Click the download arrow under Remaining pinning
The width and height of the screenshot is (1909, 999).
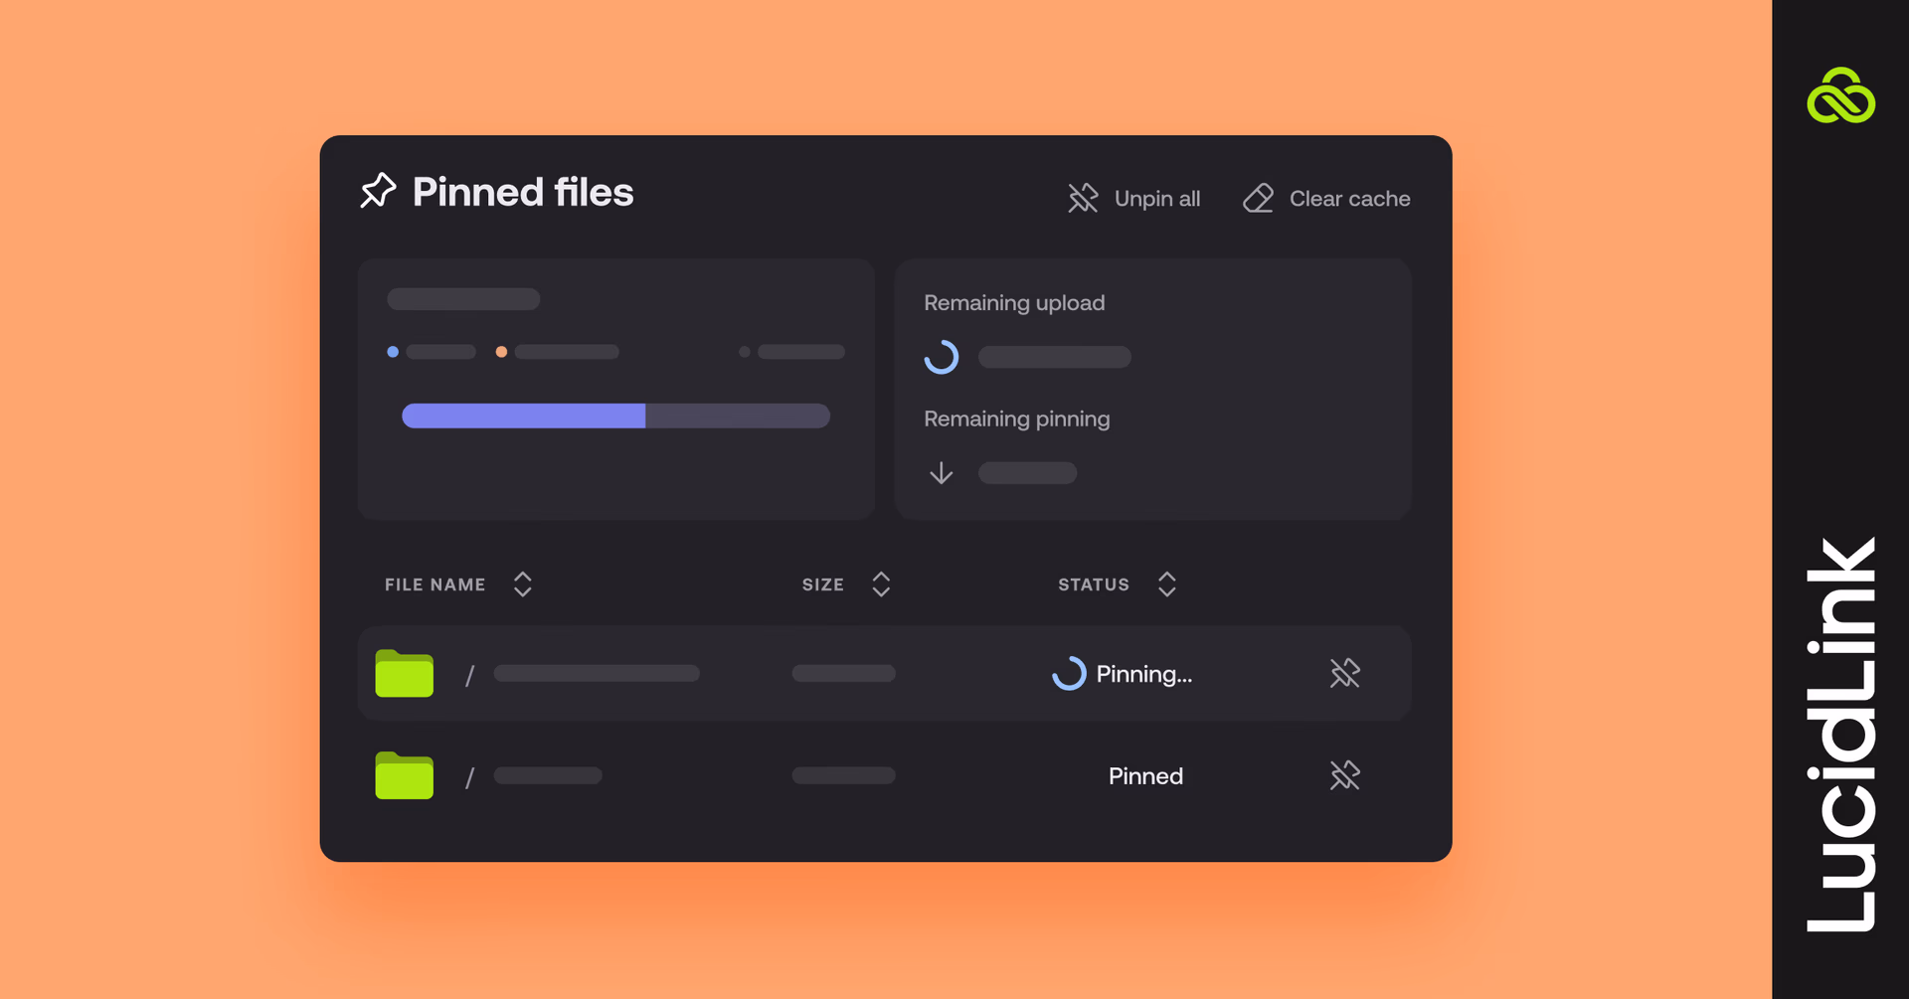coord(941,473)
